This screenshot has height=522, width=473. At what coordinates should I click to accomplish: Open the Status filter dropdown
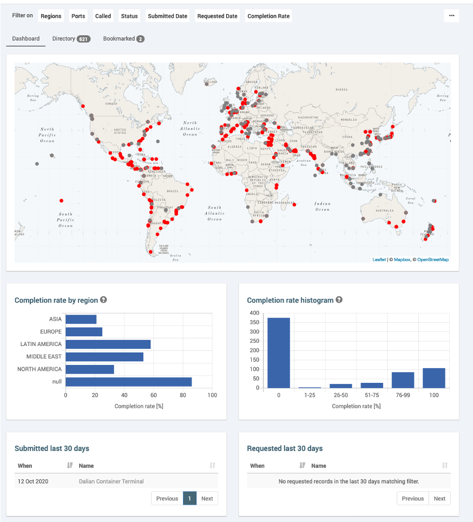coord(129,16)
